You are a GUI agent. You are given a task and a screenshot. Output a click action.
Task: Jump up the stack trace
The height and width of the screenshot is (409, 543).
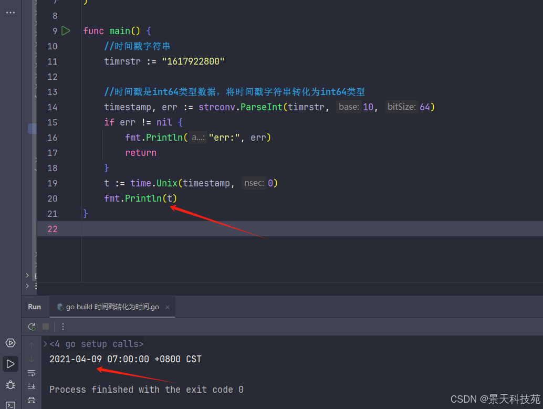(32, 345)
